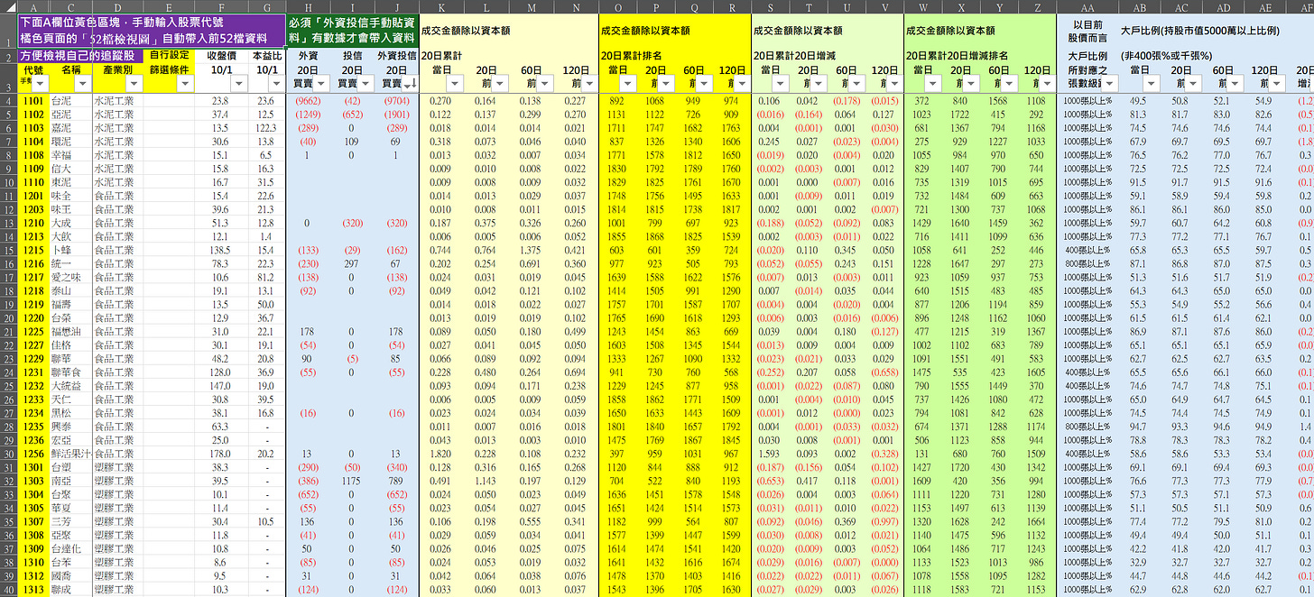Open the 名稱 filter dropdown in column C
The image size is (1314, 597).
[x=83, y=84]
